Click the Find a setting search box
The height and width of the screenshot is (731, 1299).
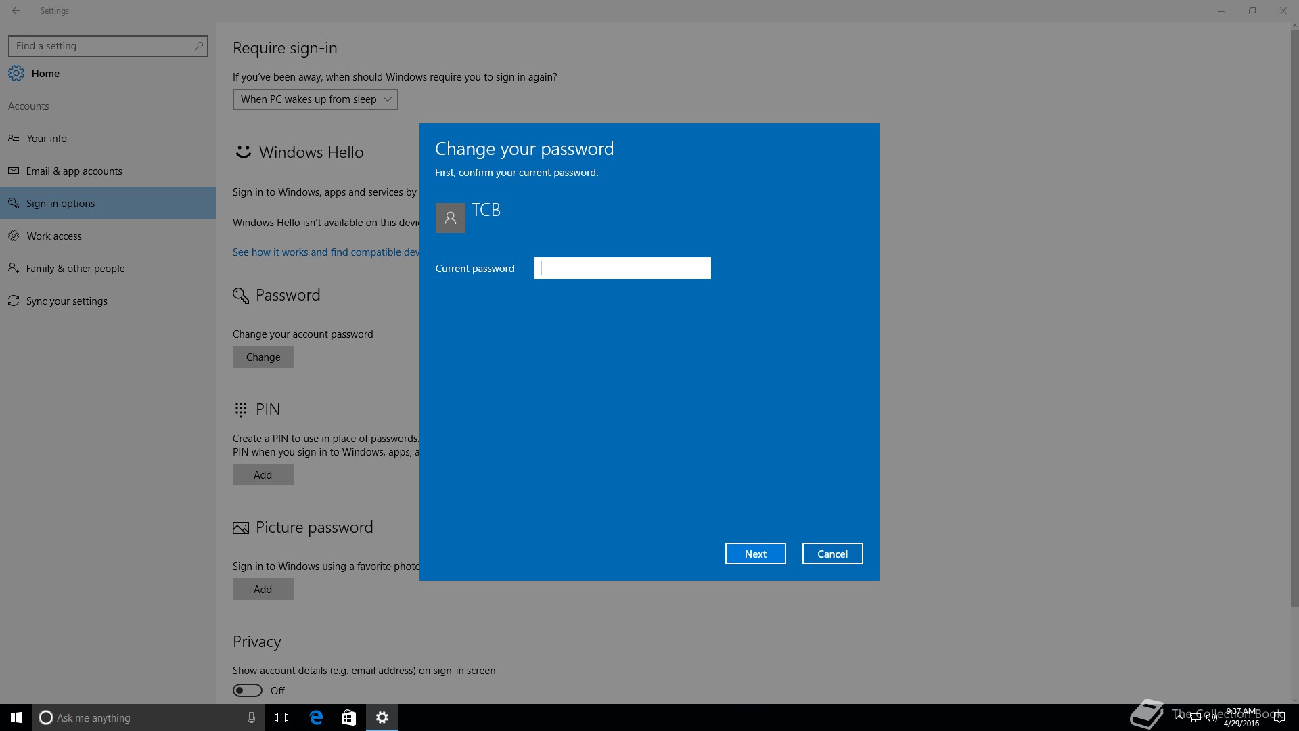(x=108, y=46)
